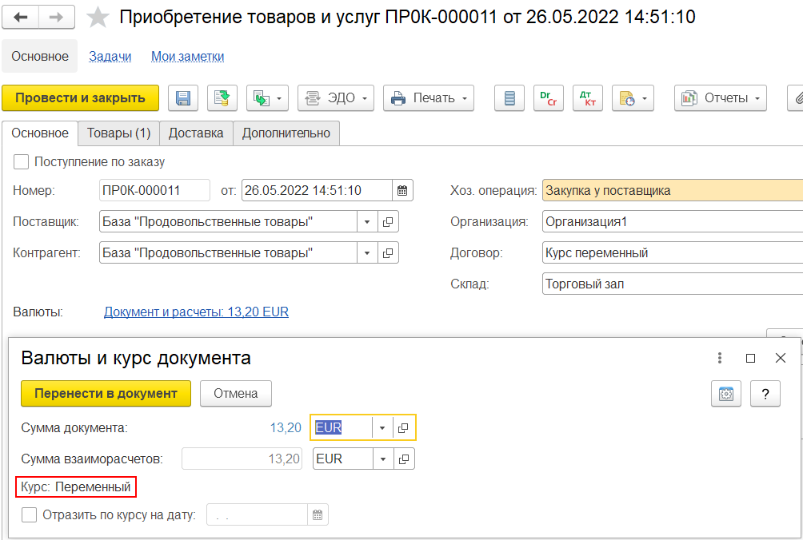The height and width of the screenshot is (540, 803).
Task: Open the document currency EUR record icon
Action: point(404,428)
